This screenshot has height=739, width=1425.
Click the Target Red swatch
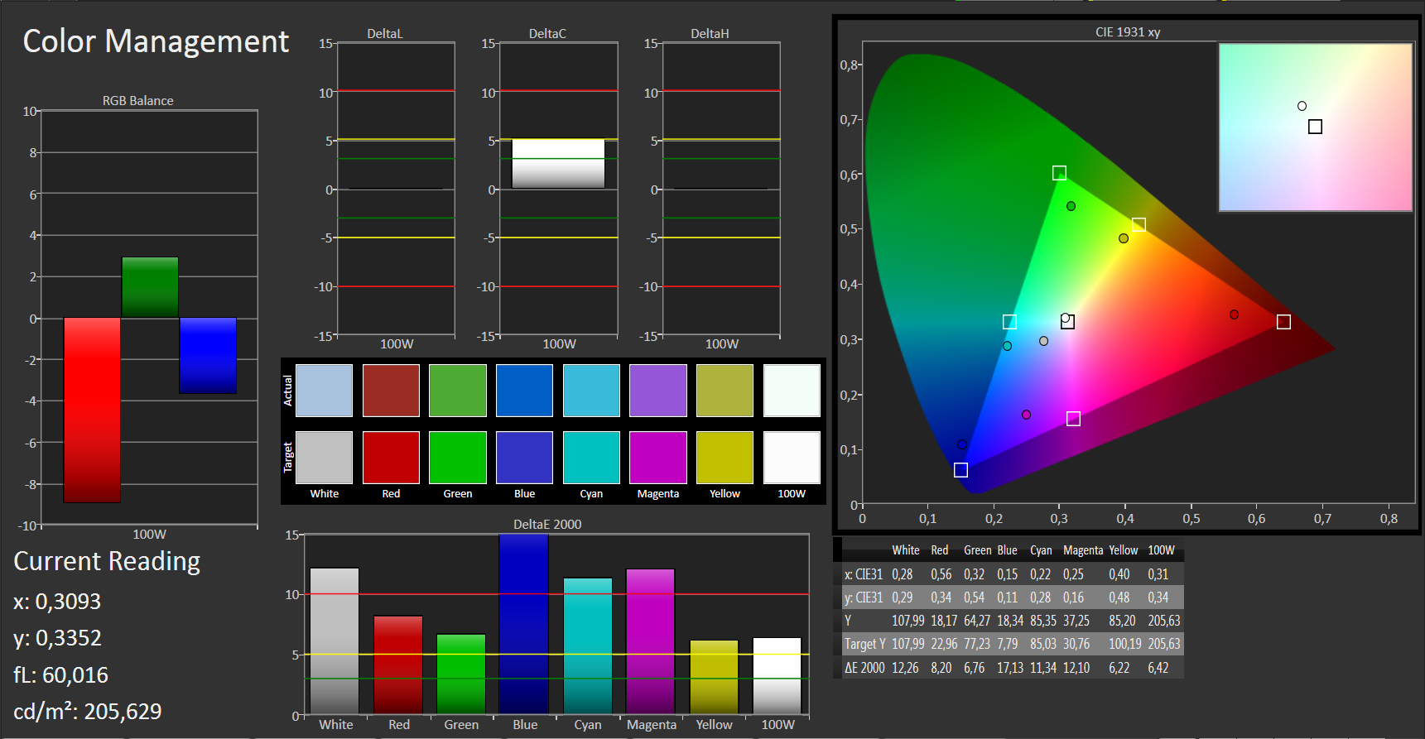(391, 458)
